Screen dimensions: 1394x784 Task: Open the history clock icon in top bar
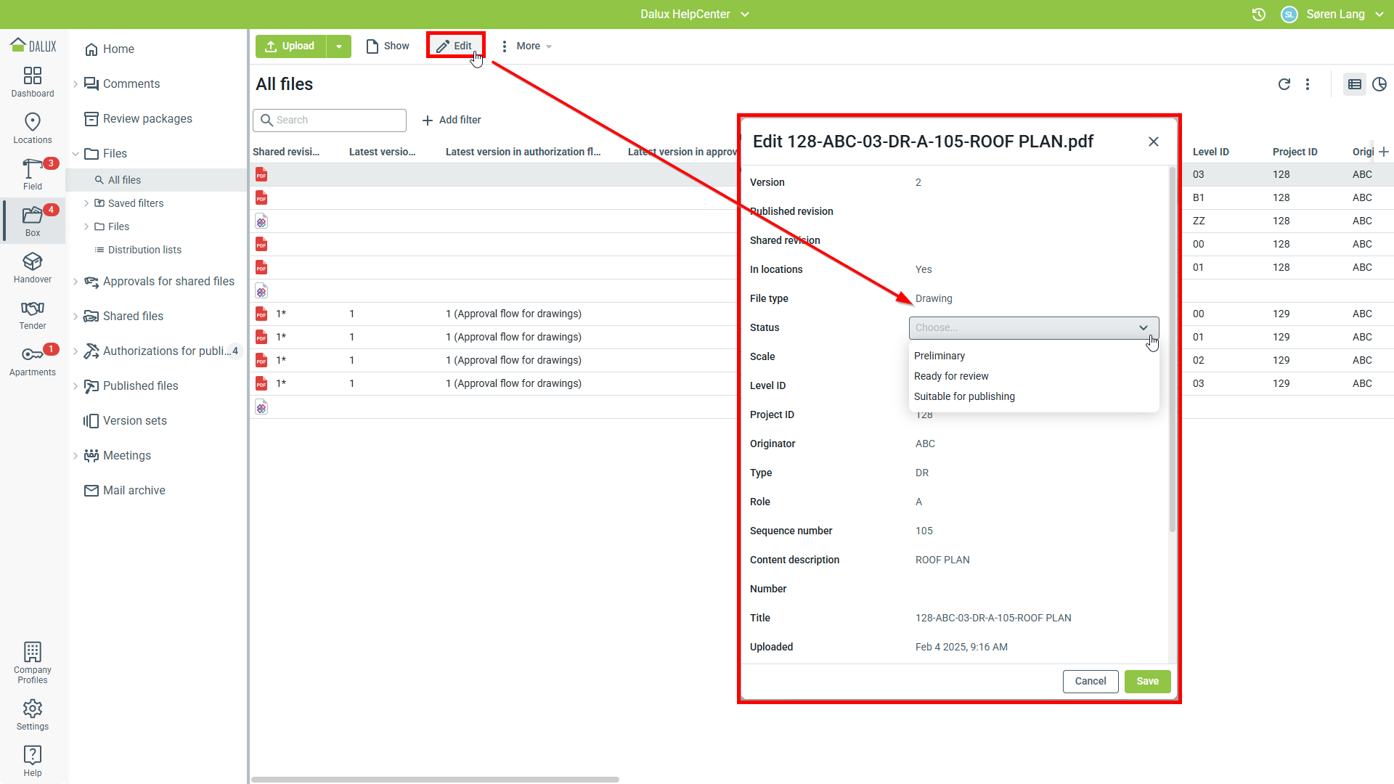pos(1259,15)
